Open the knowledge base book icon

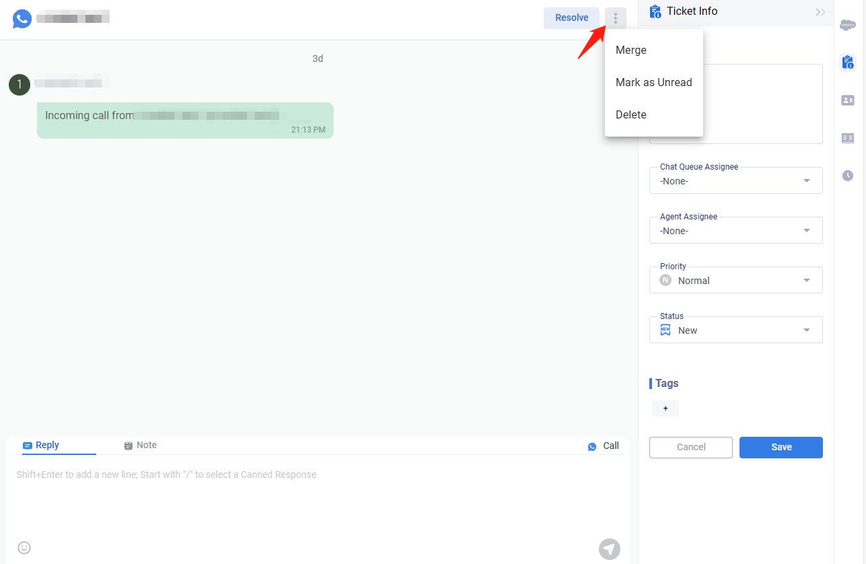tap(848, 138)
